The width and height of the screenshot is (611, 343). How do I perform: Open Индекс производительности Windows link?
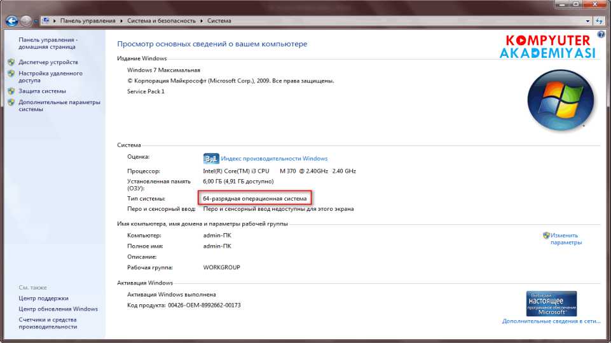pos(274,158)
